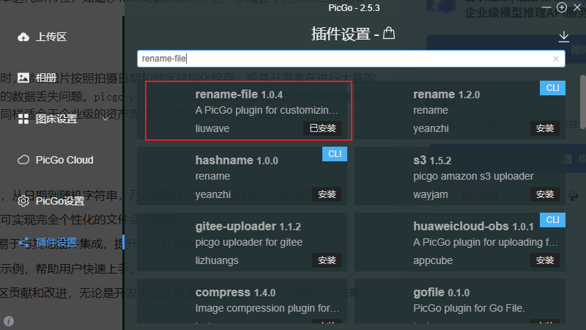Open the PicGo Cloud menu item
This screenshot has height=330, width=586.
[64, 160]
